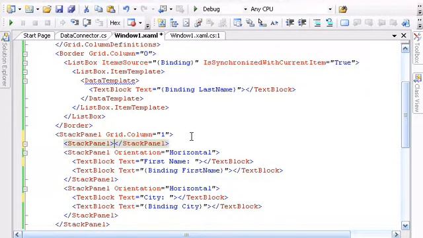Collapse the ListBox.ItemTemplate element
423x238 pixels.
(25, 72)
